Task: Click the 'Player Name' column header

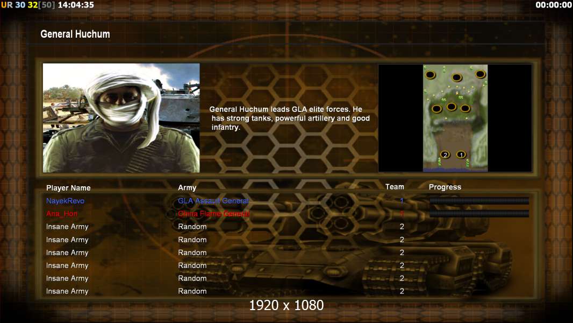Action: [68, 188]
